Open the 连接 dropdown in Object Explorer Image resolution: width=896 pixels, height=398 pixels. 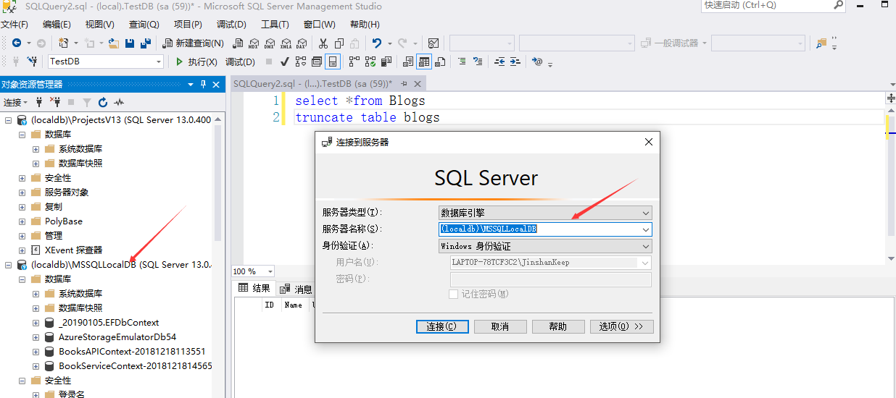coord(15,102)
